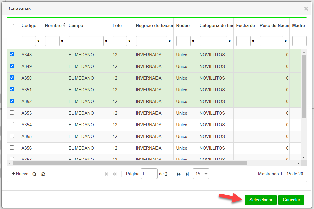Go to next page icon

179,174
